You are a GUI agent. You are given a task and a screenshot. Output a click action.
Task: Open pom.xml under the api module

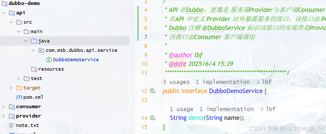[33, 97]
